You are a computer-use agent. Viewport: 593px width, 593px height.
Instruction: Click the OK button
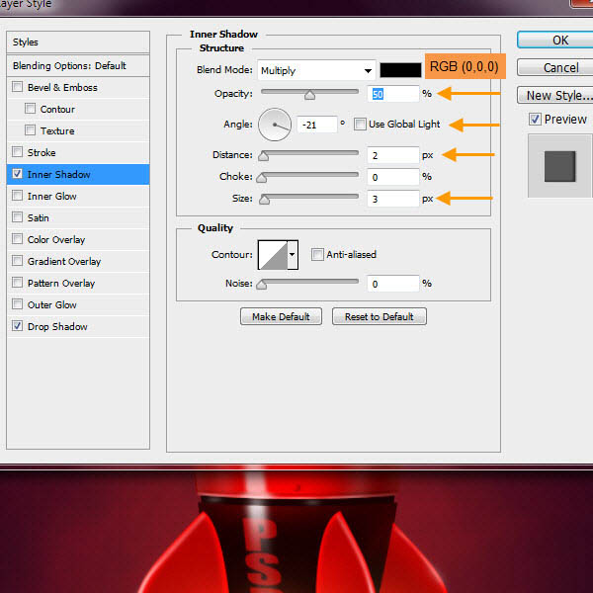coord(558,41)
